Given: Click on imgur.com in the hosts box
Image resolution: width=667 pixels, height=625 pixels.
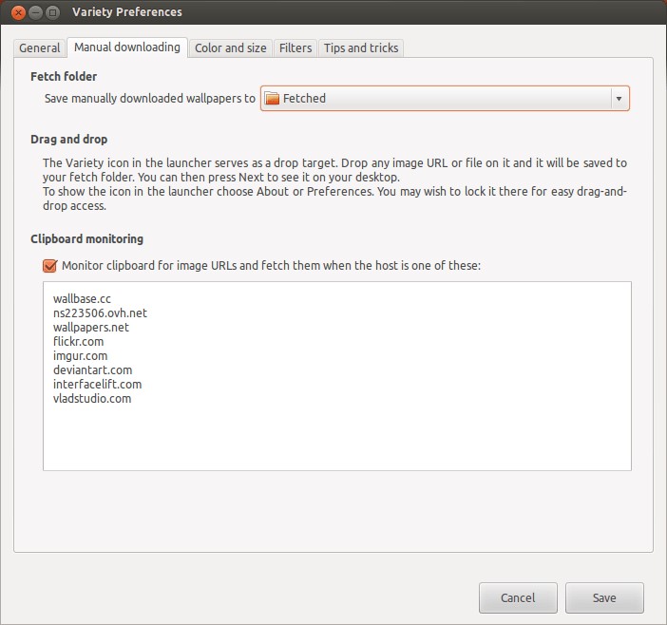Looking at the screenshot, I should click(x=81, y=356).
